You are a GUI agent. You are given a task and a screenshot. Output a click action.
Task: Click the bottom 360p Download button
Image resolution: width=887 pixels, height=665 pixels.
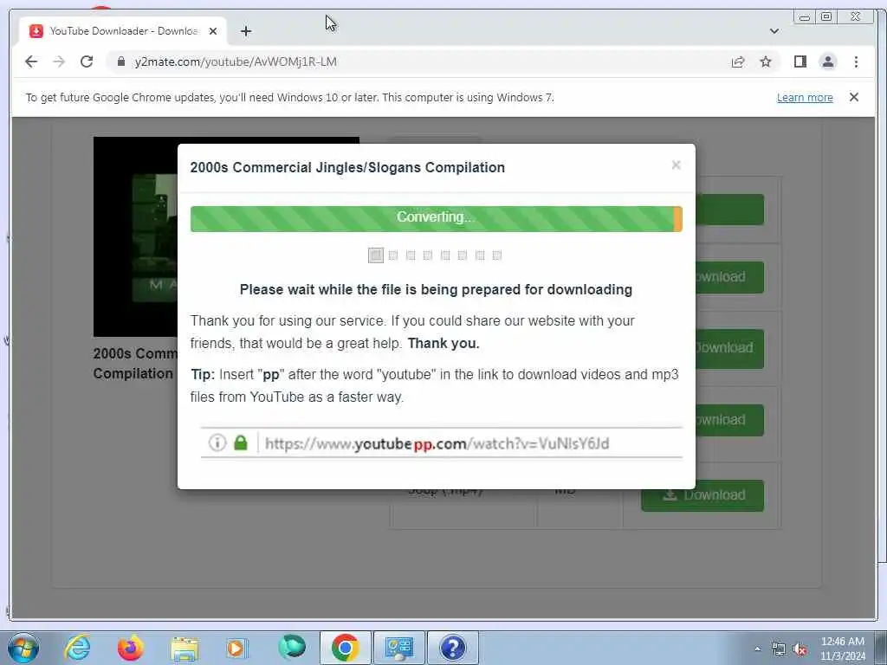[x=702, y=495]
